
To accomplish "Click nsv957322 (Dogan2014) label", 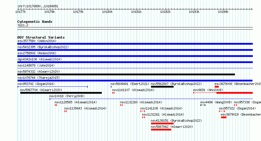I will pos(237,108).
